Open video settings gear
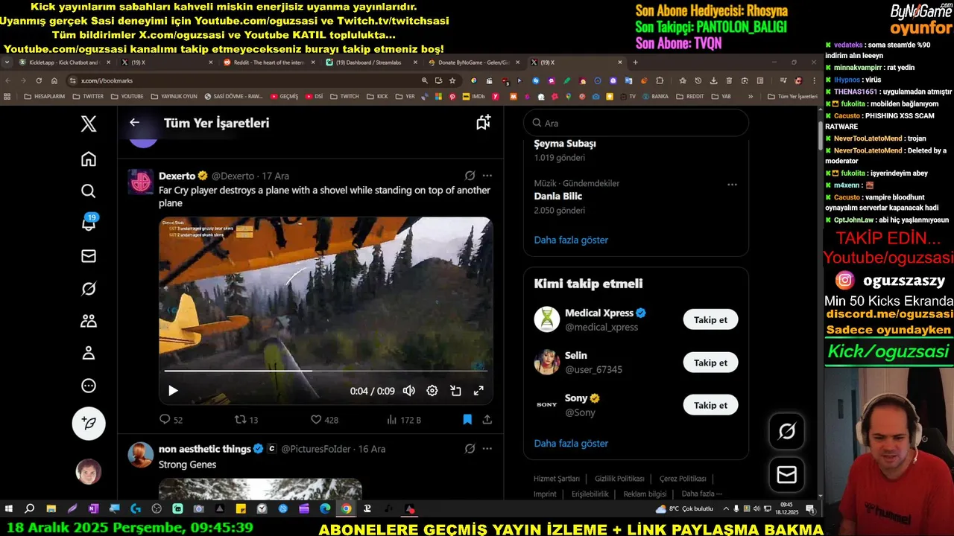Image resolution: width=954 pixels, height=536 pixels. tap(432, 391)
